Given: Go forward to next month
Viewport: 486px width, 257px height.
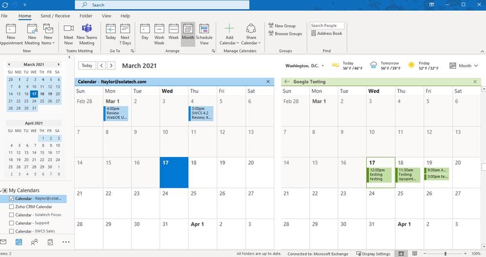Looking at the screenshot, I should point(111,66).
